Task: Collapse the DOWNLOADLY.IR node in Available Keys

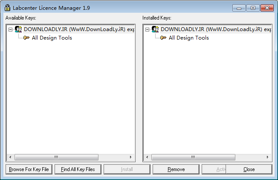Action: tap(11, 29)
